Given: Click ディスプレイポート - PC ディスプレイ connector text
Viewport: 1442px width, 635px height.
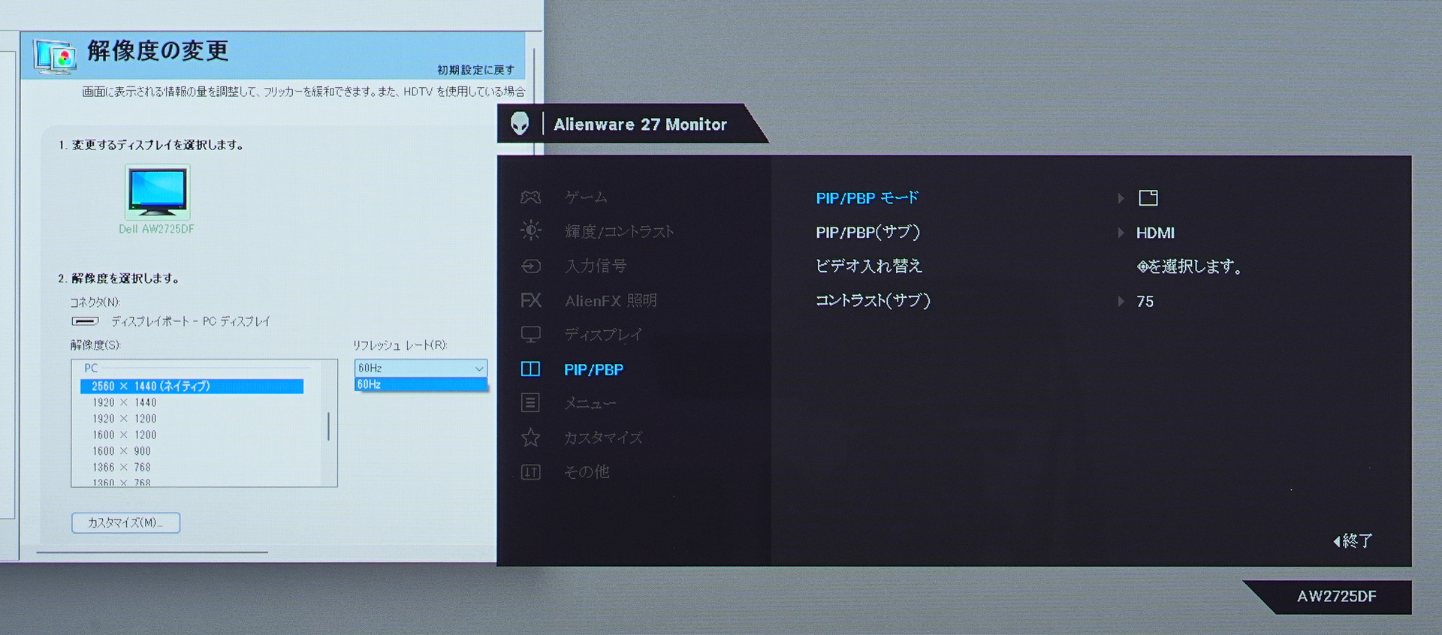Looking at the screenshot, I should tap(190, 321).
